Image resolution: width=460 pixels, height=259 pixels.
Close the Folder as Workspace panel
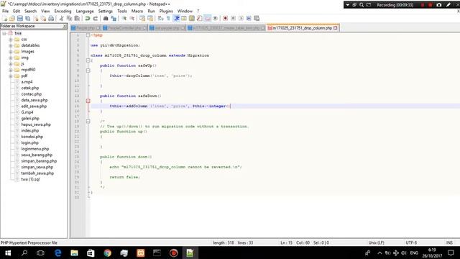coord(65,26)
